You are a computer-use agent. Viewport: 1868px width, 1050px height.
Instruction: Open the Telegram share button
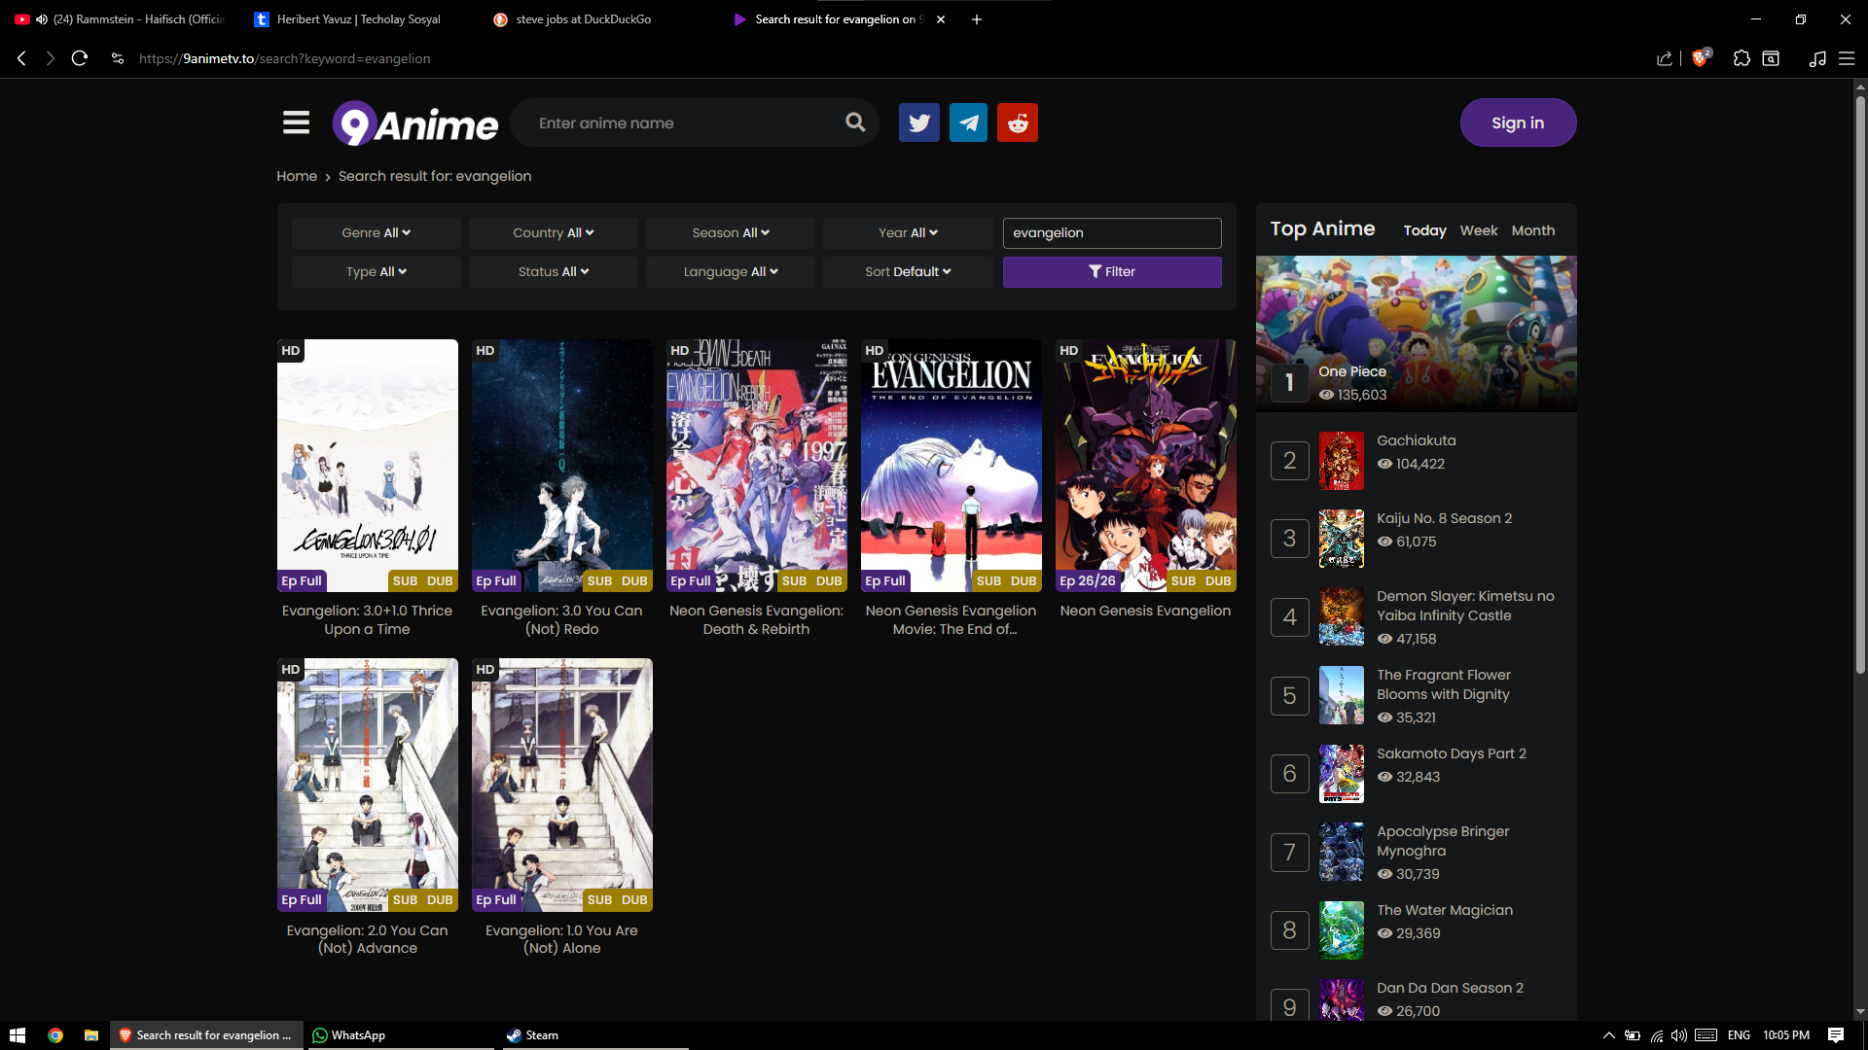(x=968, y=122)
